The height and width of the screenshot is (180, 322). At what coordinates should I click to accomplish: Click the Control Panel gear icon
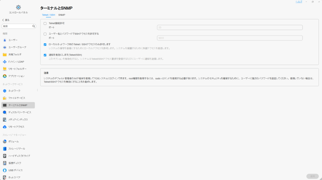(x=18, y=8)
